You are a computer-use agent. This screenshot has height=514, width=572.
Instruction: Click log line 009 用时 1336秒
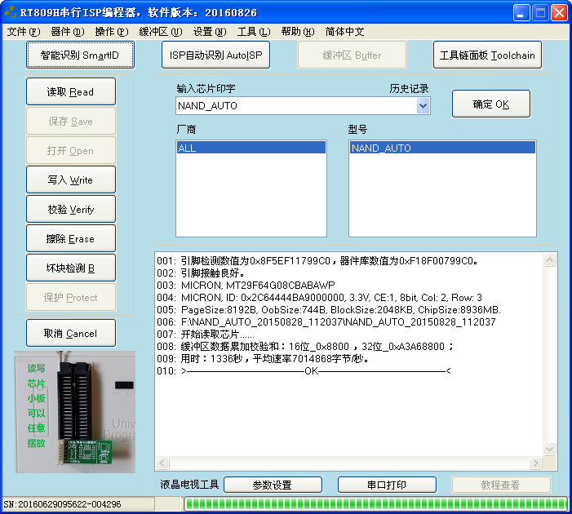263,359
